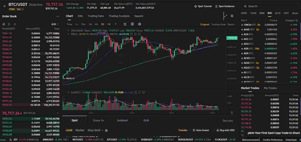Filter markets by ALTS tab

pos(278,13)
